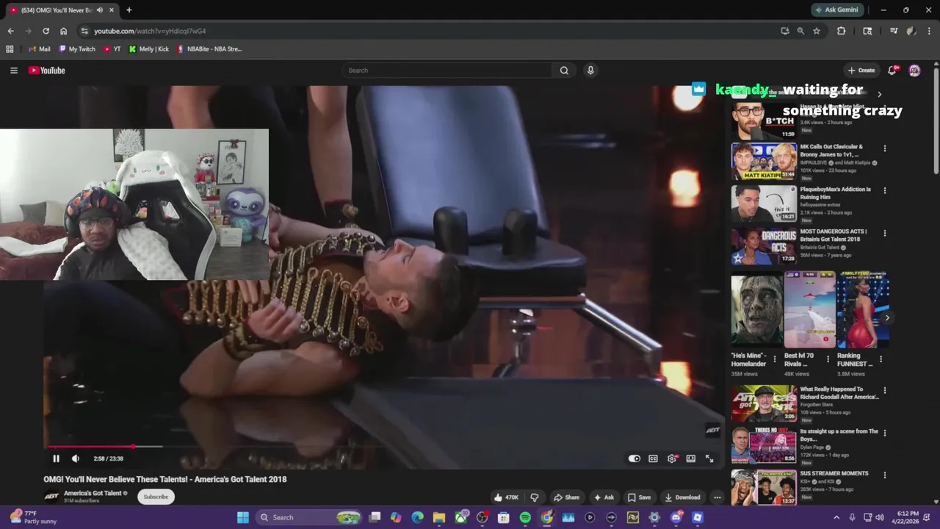
Task: Dislike the video
Action: point(535,497)
